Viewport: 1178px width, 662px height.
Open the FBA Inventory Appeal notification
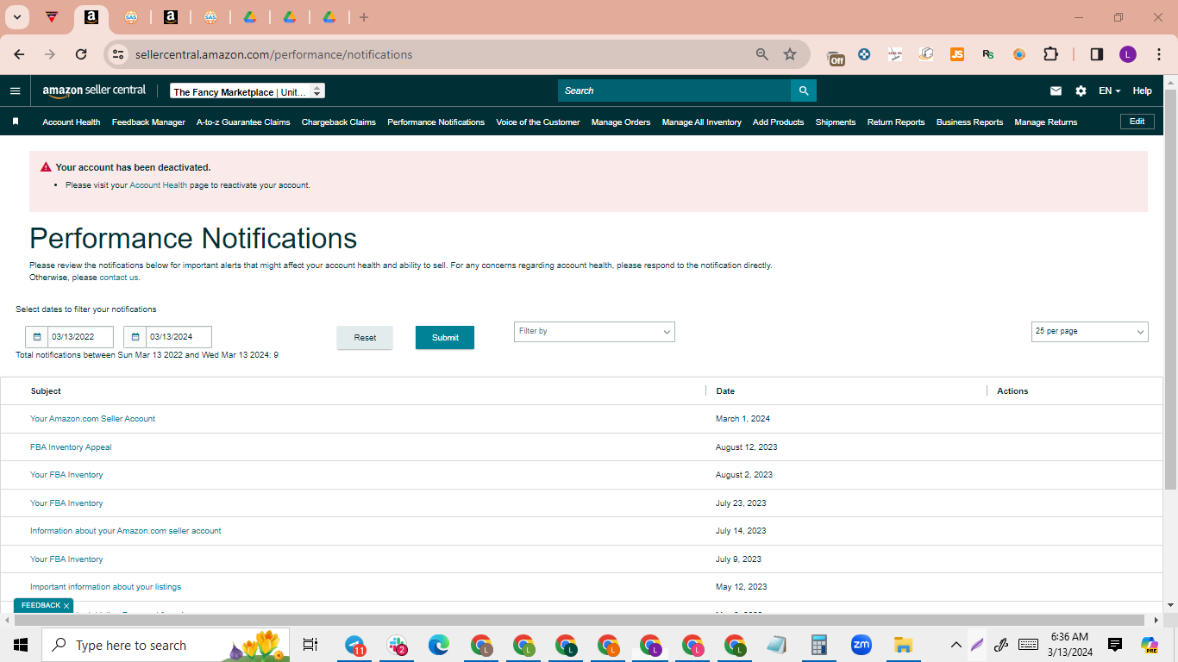(71, 447)
